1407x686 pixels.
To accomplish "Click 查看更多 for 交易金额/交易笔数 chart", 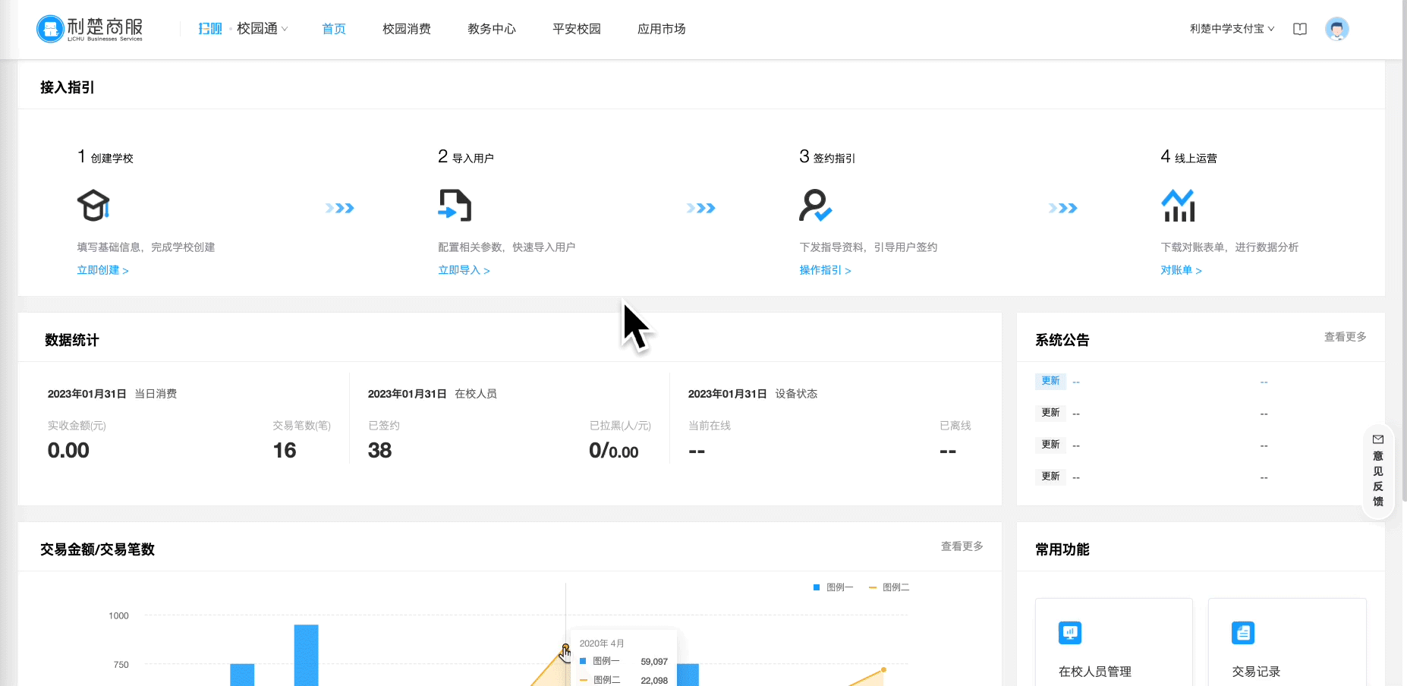I will tap(962, 546).
